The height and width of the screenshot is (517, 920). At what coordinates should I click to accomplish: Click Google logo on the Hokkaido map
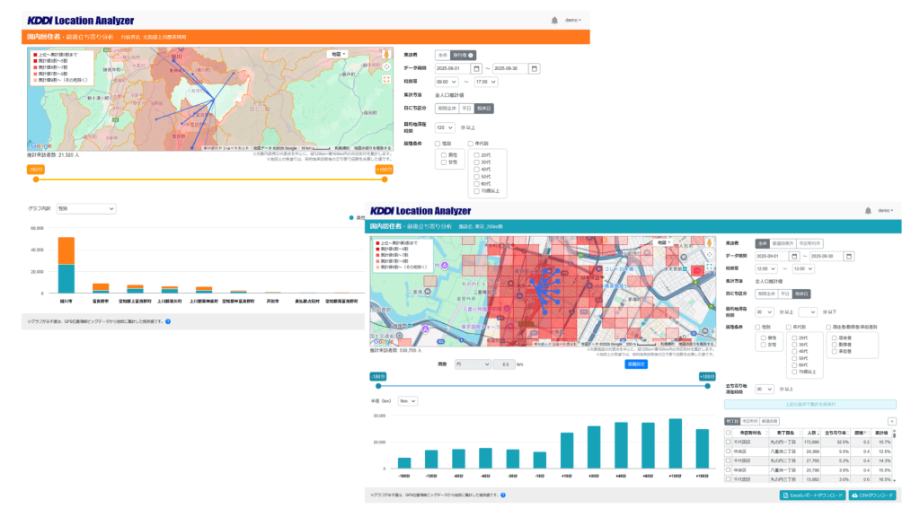41,146
